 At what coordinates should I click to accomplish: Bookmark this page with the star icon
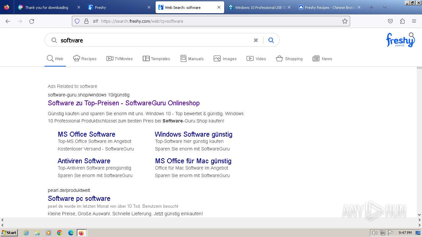(x=345, y=21)
